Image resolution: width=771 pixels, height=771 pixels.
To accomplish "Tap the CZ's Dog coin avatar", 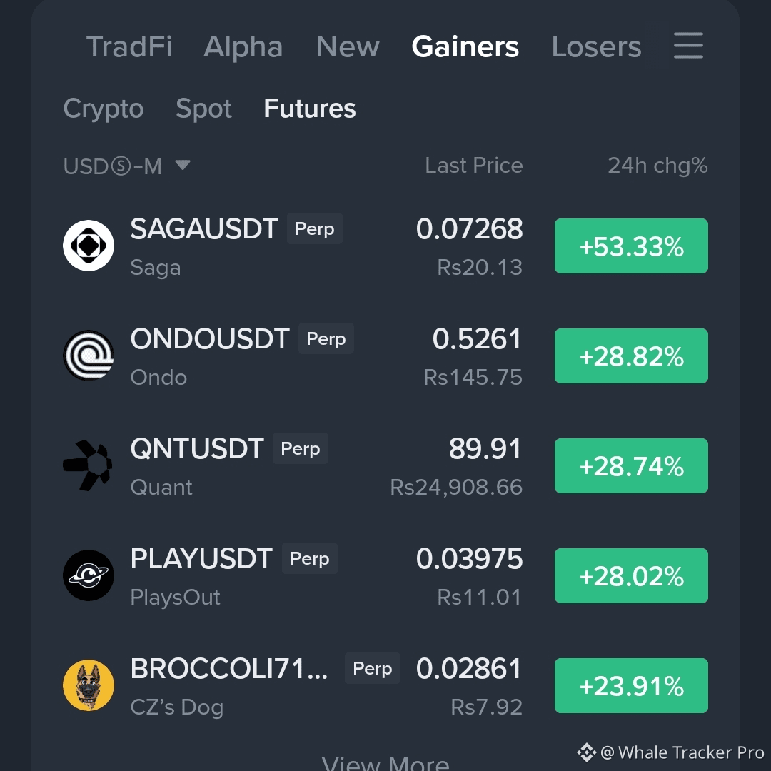I will tap(89, 685).
